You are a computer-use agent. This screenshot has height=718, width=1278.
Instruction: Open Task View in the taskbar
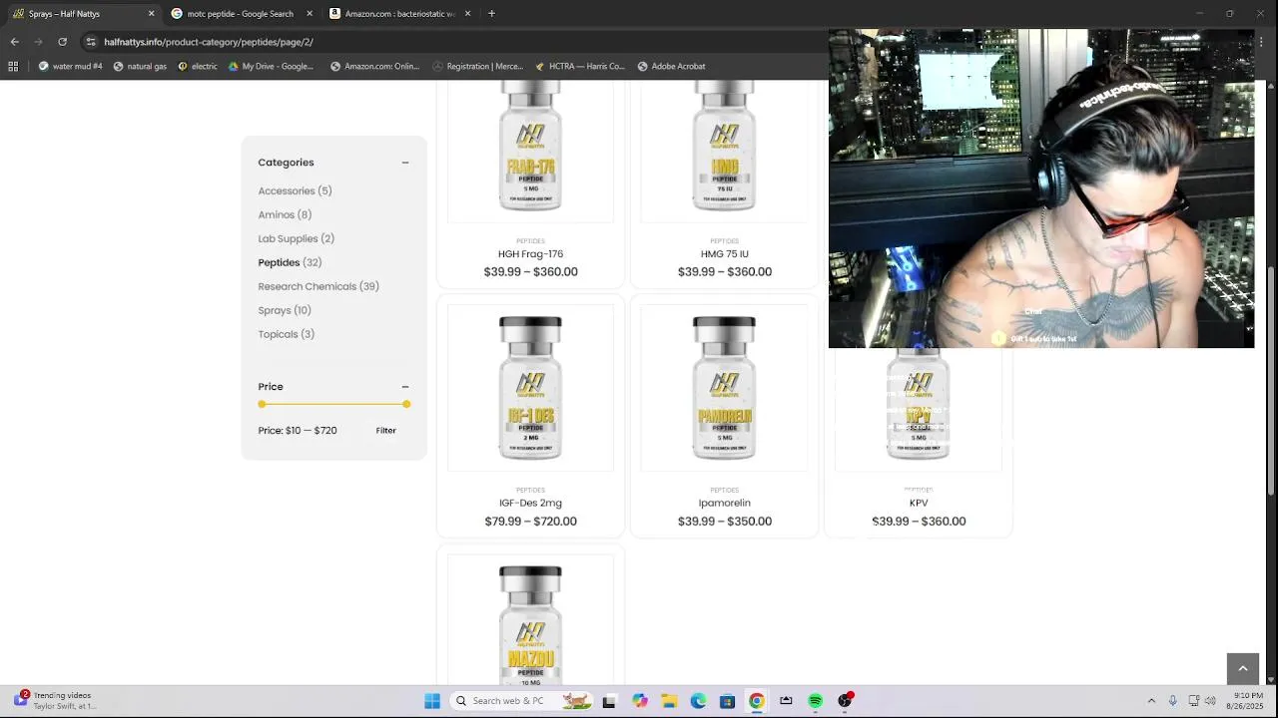click(609, 701)
